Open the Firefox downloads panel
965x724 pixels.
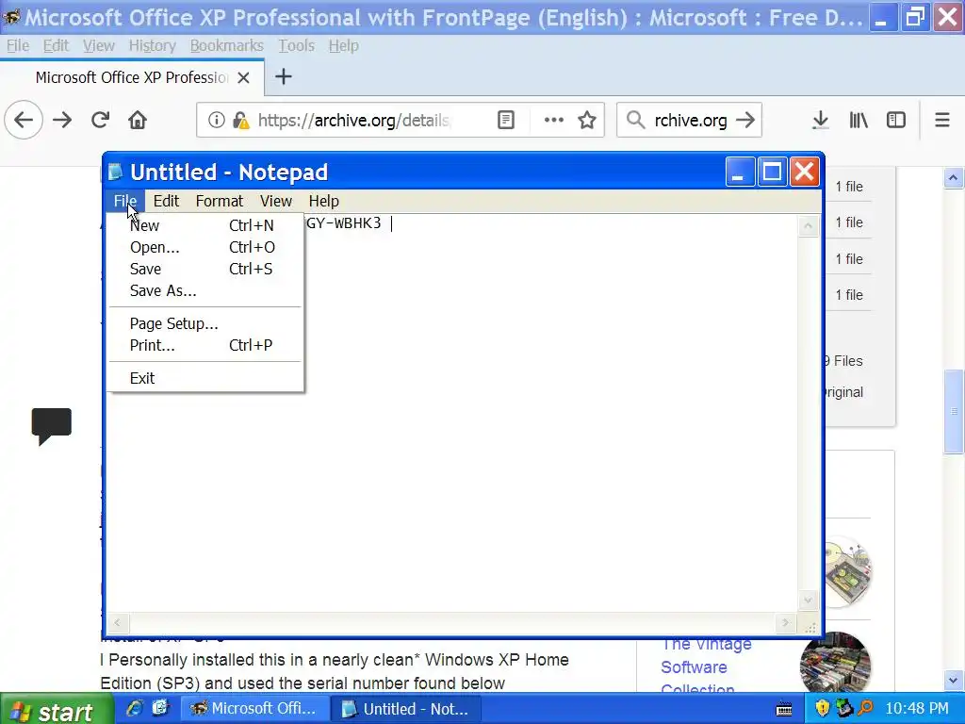pyautogui.click(x=820, y=120)
